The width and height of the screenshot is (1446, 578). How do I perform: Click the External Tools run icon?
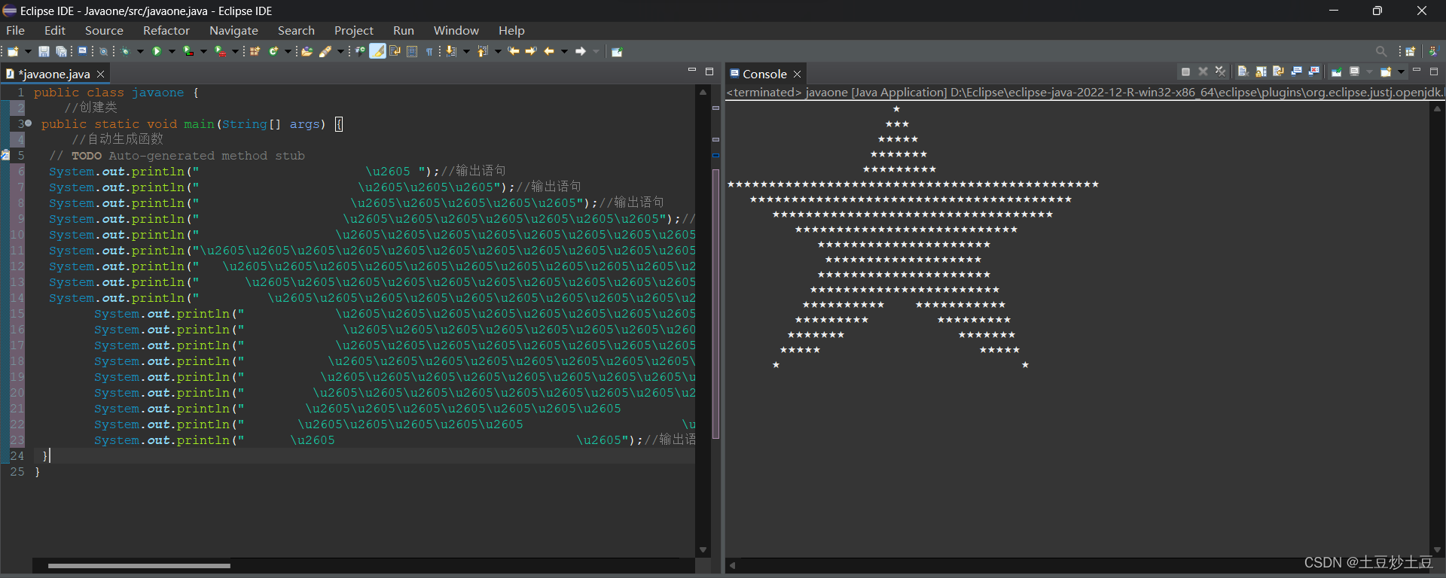click(220, 51)
